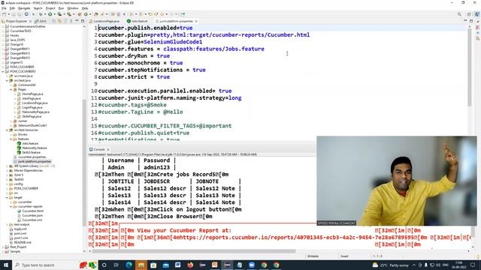
Task: Open the Search menu
Action: point(38,8)
